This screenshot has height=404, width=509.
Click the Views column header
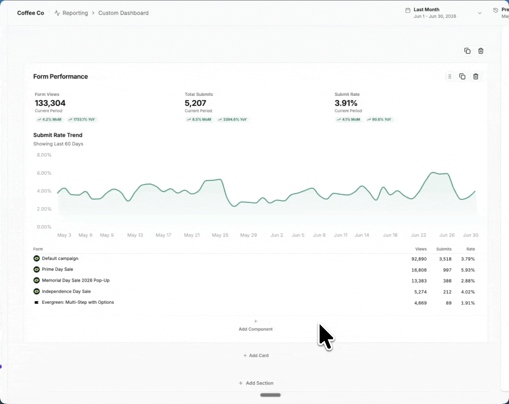[421, 249]
